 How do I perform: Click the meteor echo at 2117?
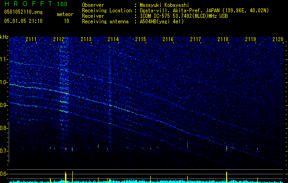pyautogui.click(x=188, y=145)
